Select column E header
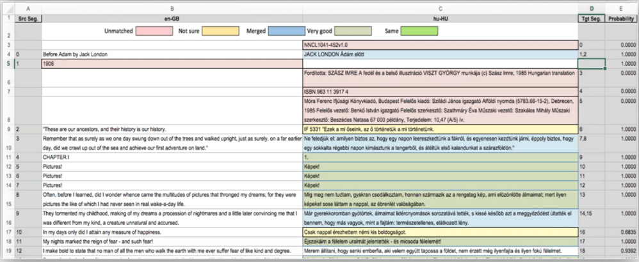 [x=620, y=8]
